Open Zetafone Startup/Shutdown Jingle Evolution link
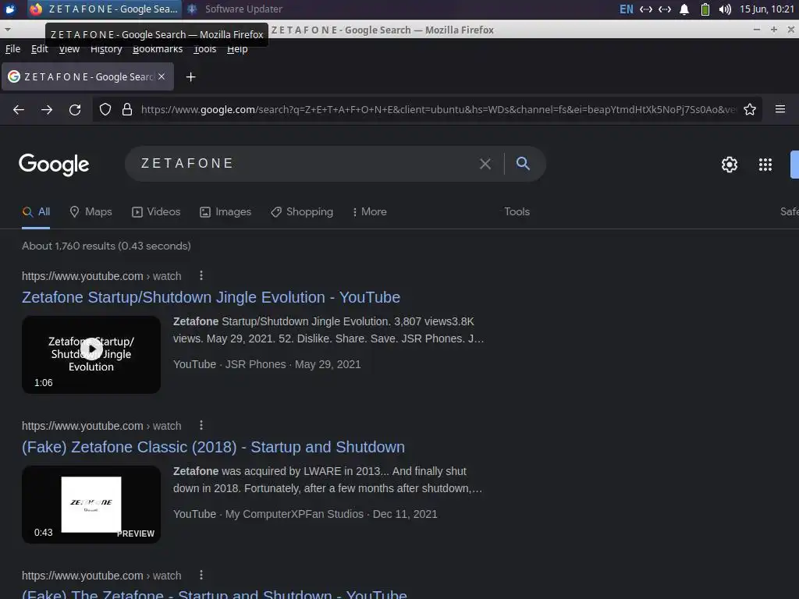The height and width of the screenshot is (599, 799). (211, 297)
